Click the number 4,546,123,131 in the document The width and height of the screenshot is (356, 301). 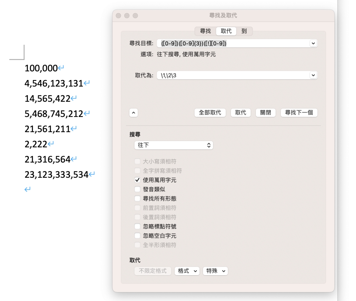pyautogui.click(x=54, y=83)
